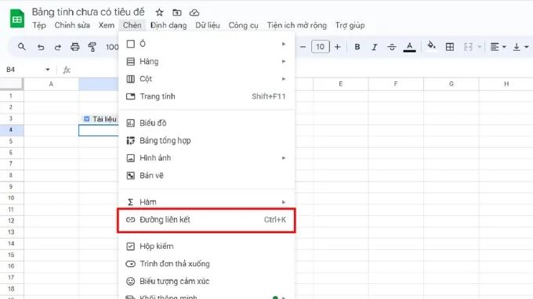Click the font size field showing 10
533x299 pixels.
(321, 47)
